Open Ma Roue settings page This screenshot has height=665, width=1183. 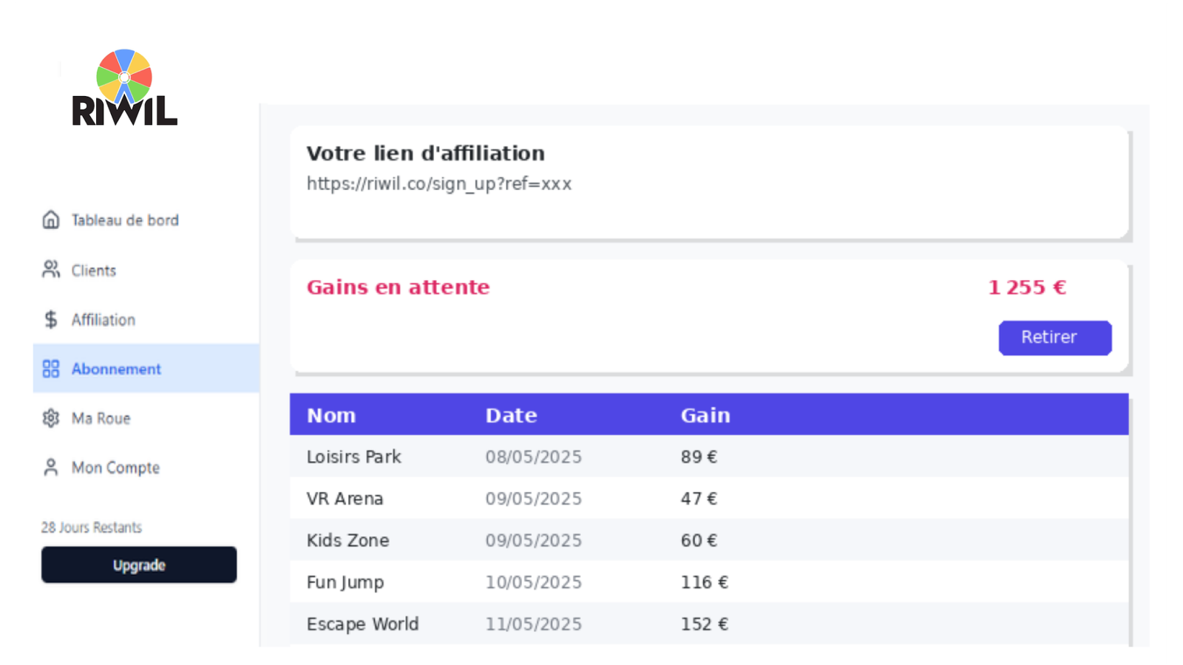click(x=101, y=418)
